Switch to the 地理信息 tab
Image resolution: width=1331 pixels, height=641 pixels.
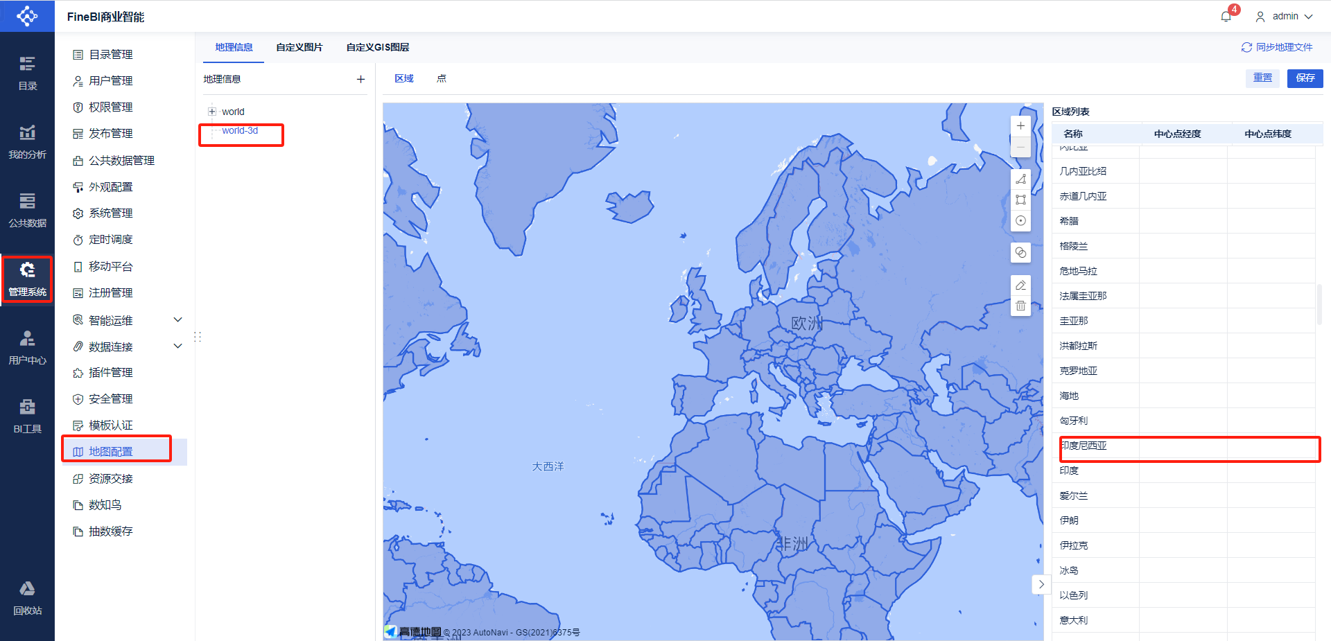[x=234, y=47]
